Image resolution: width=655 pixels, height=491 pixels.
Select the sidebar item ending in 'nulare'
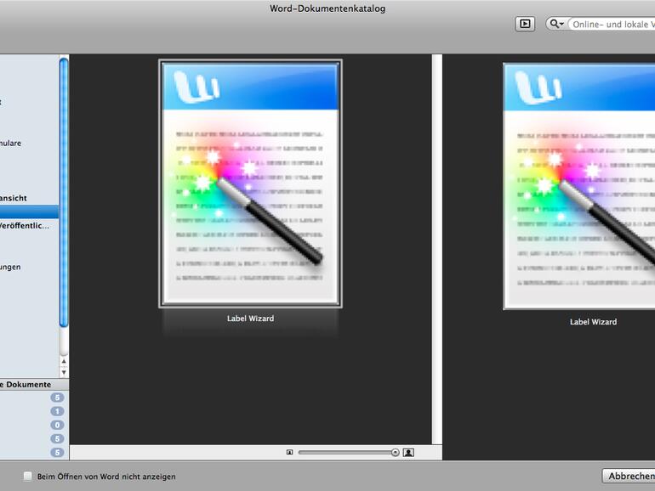click(29, 143)
